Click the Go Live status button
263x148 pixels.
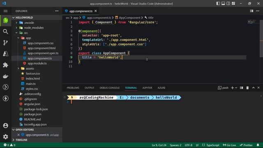coord(229,145)
